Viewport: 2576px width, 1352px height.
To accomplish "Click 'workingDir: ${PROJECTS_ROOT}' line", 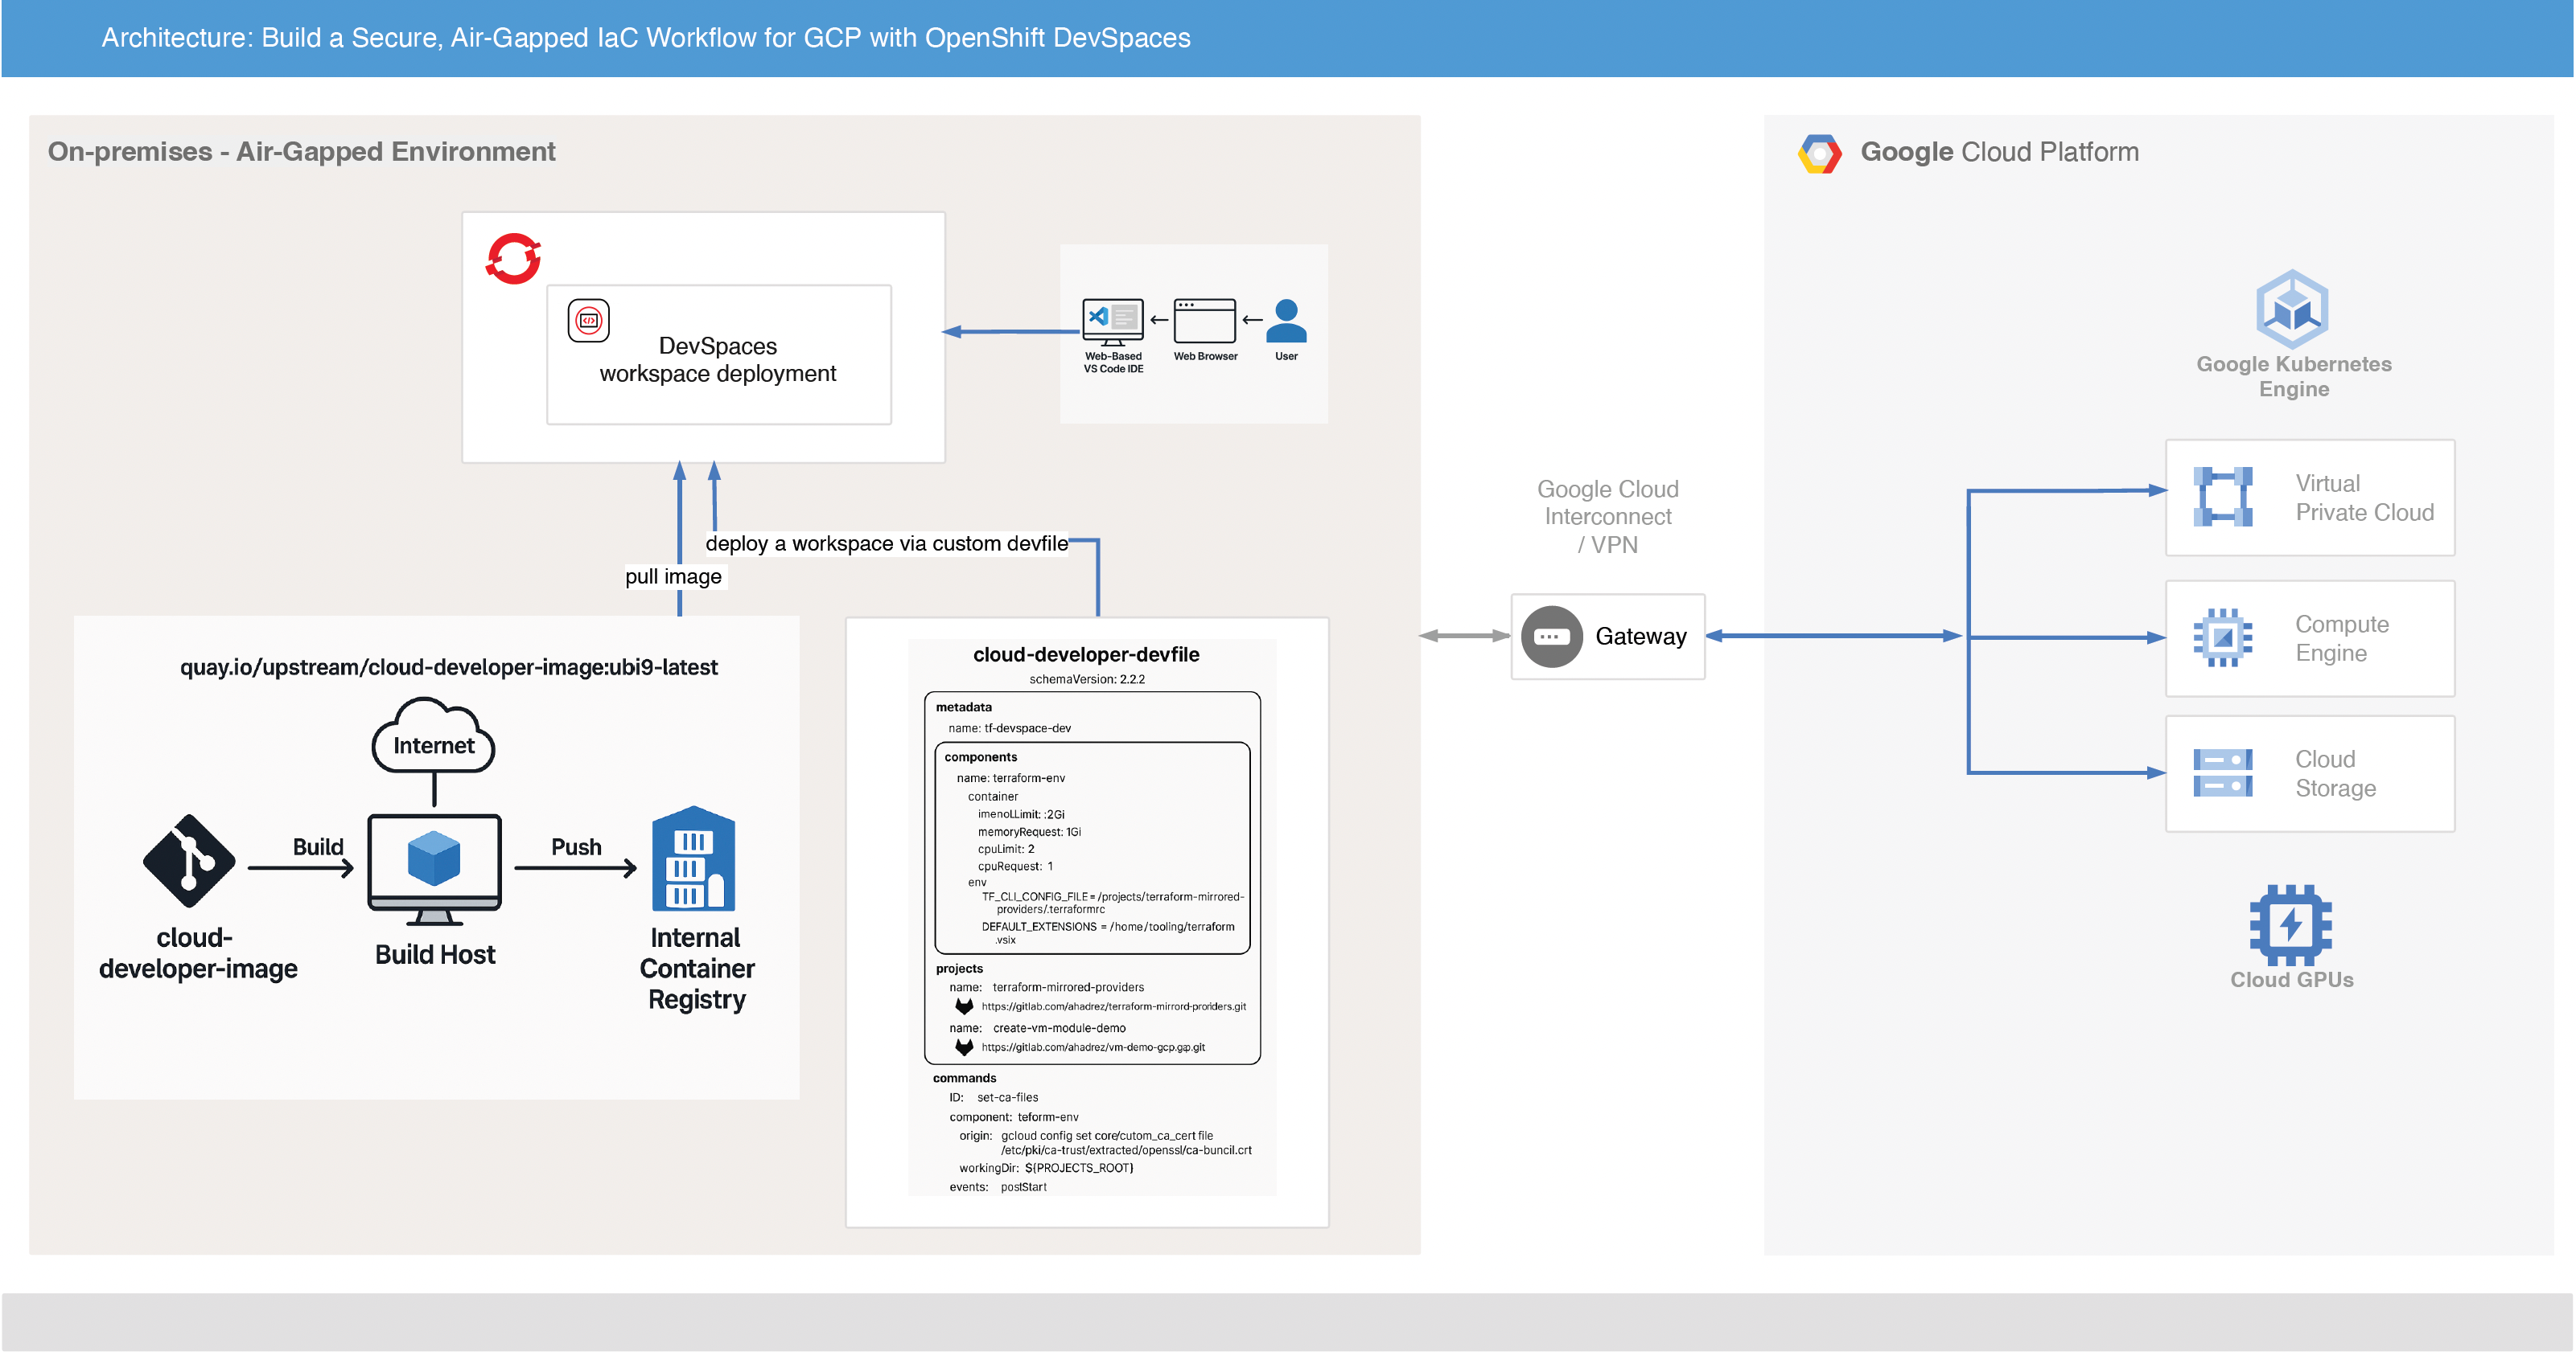I will click(x=1046, y=1168).
